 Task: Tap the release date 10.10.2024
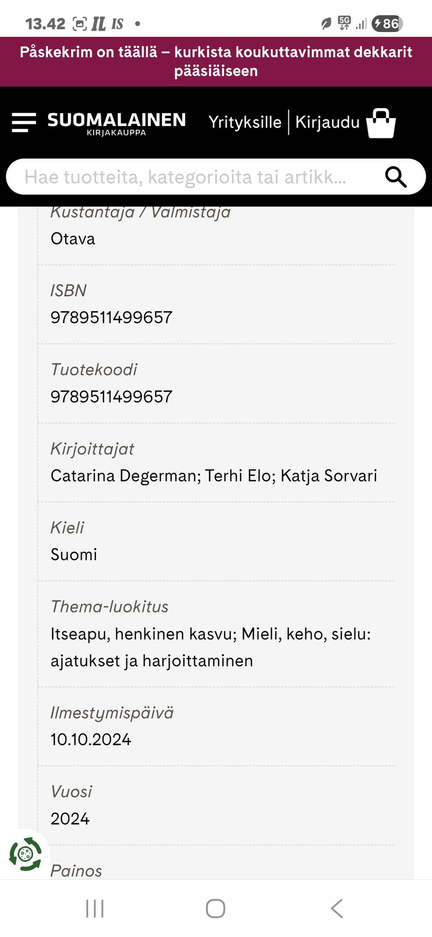click(91, 740)
